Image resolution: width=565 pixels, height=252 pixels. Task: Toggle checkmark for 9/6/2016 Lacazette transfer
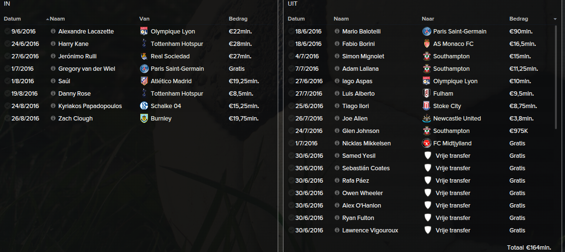[x=7, y=31]
